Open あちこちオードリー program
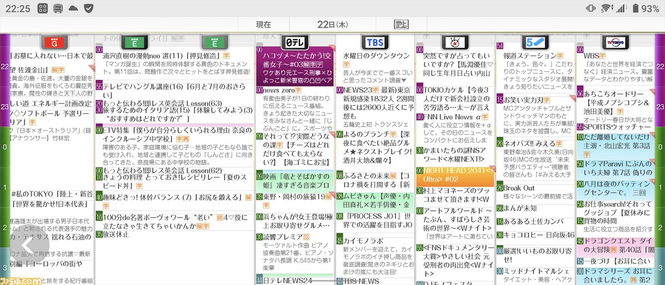This screenshot has height=285, width=665. click(x=616, y=106)
